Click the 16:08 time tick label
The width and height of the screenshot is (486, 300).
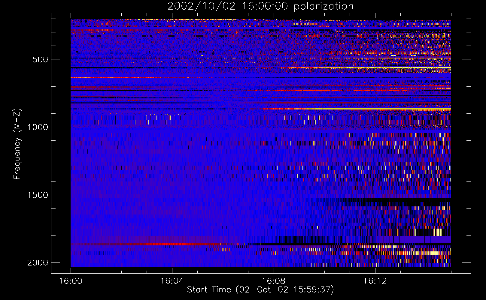(274, 281)
